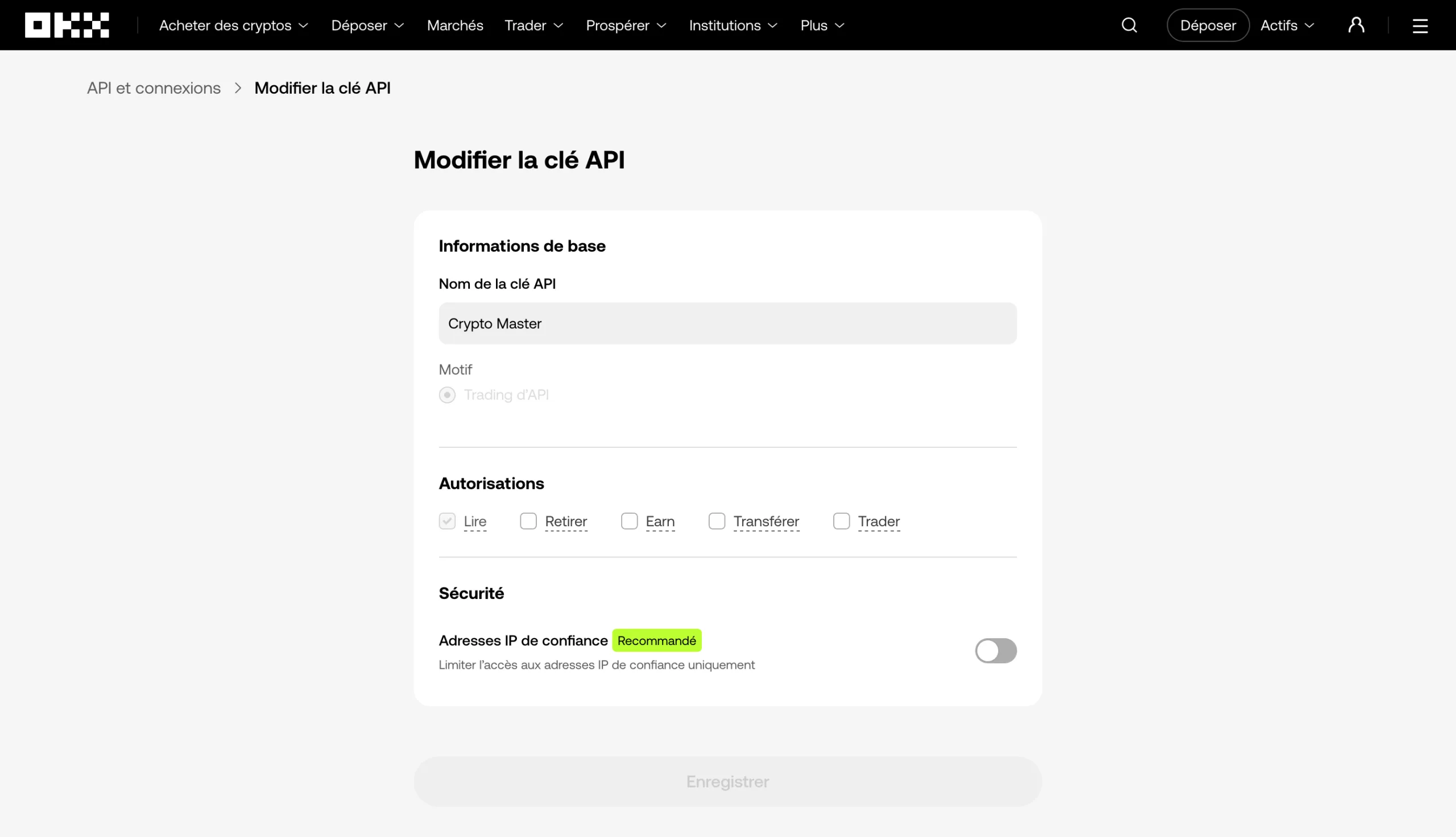Click the Lire permission checkbox
Image resolution: width=1456 pixels, height=837 pixels.
447,521
